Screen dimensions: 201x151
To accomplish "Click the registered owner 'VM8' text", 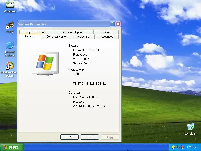I will tap(76, 74).
